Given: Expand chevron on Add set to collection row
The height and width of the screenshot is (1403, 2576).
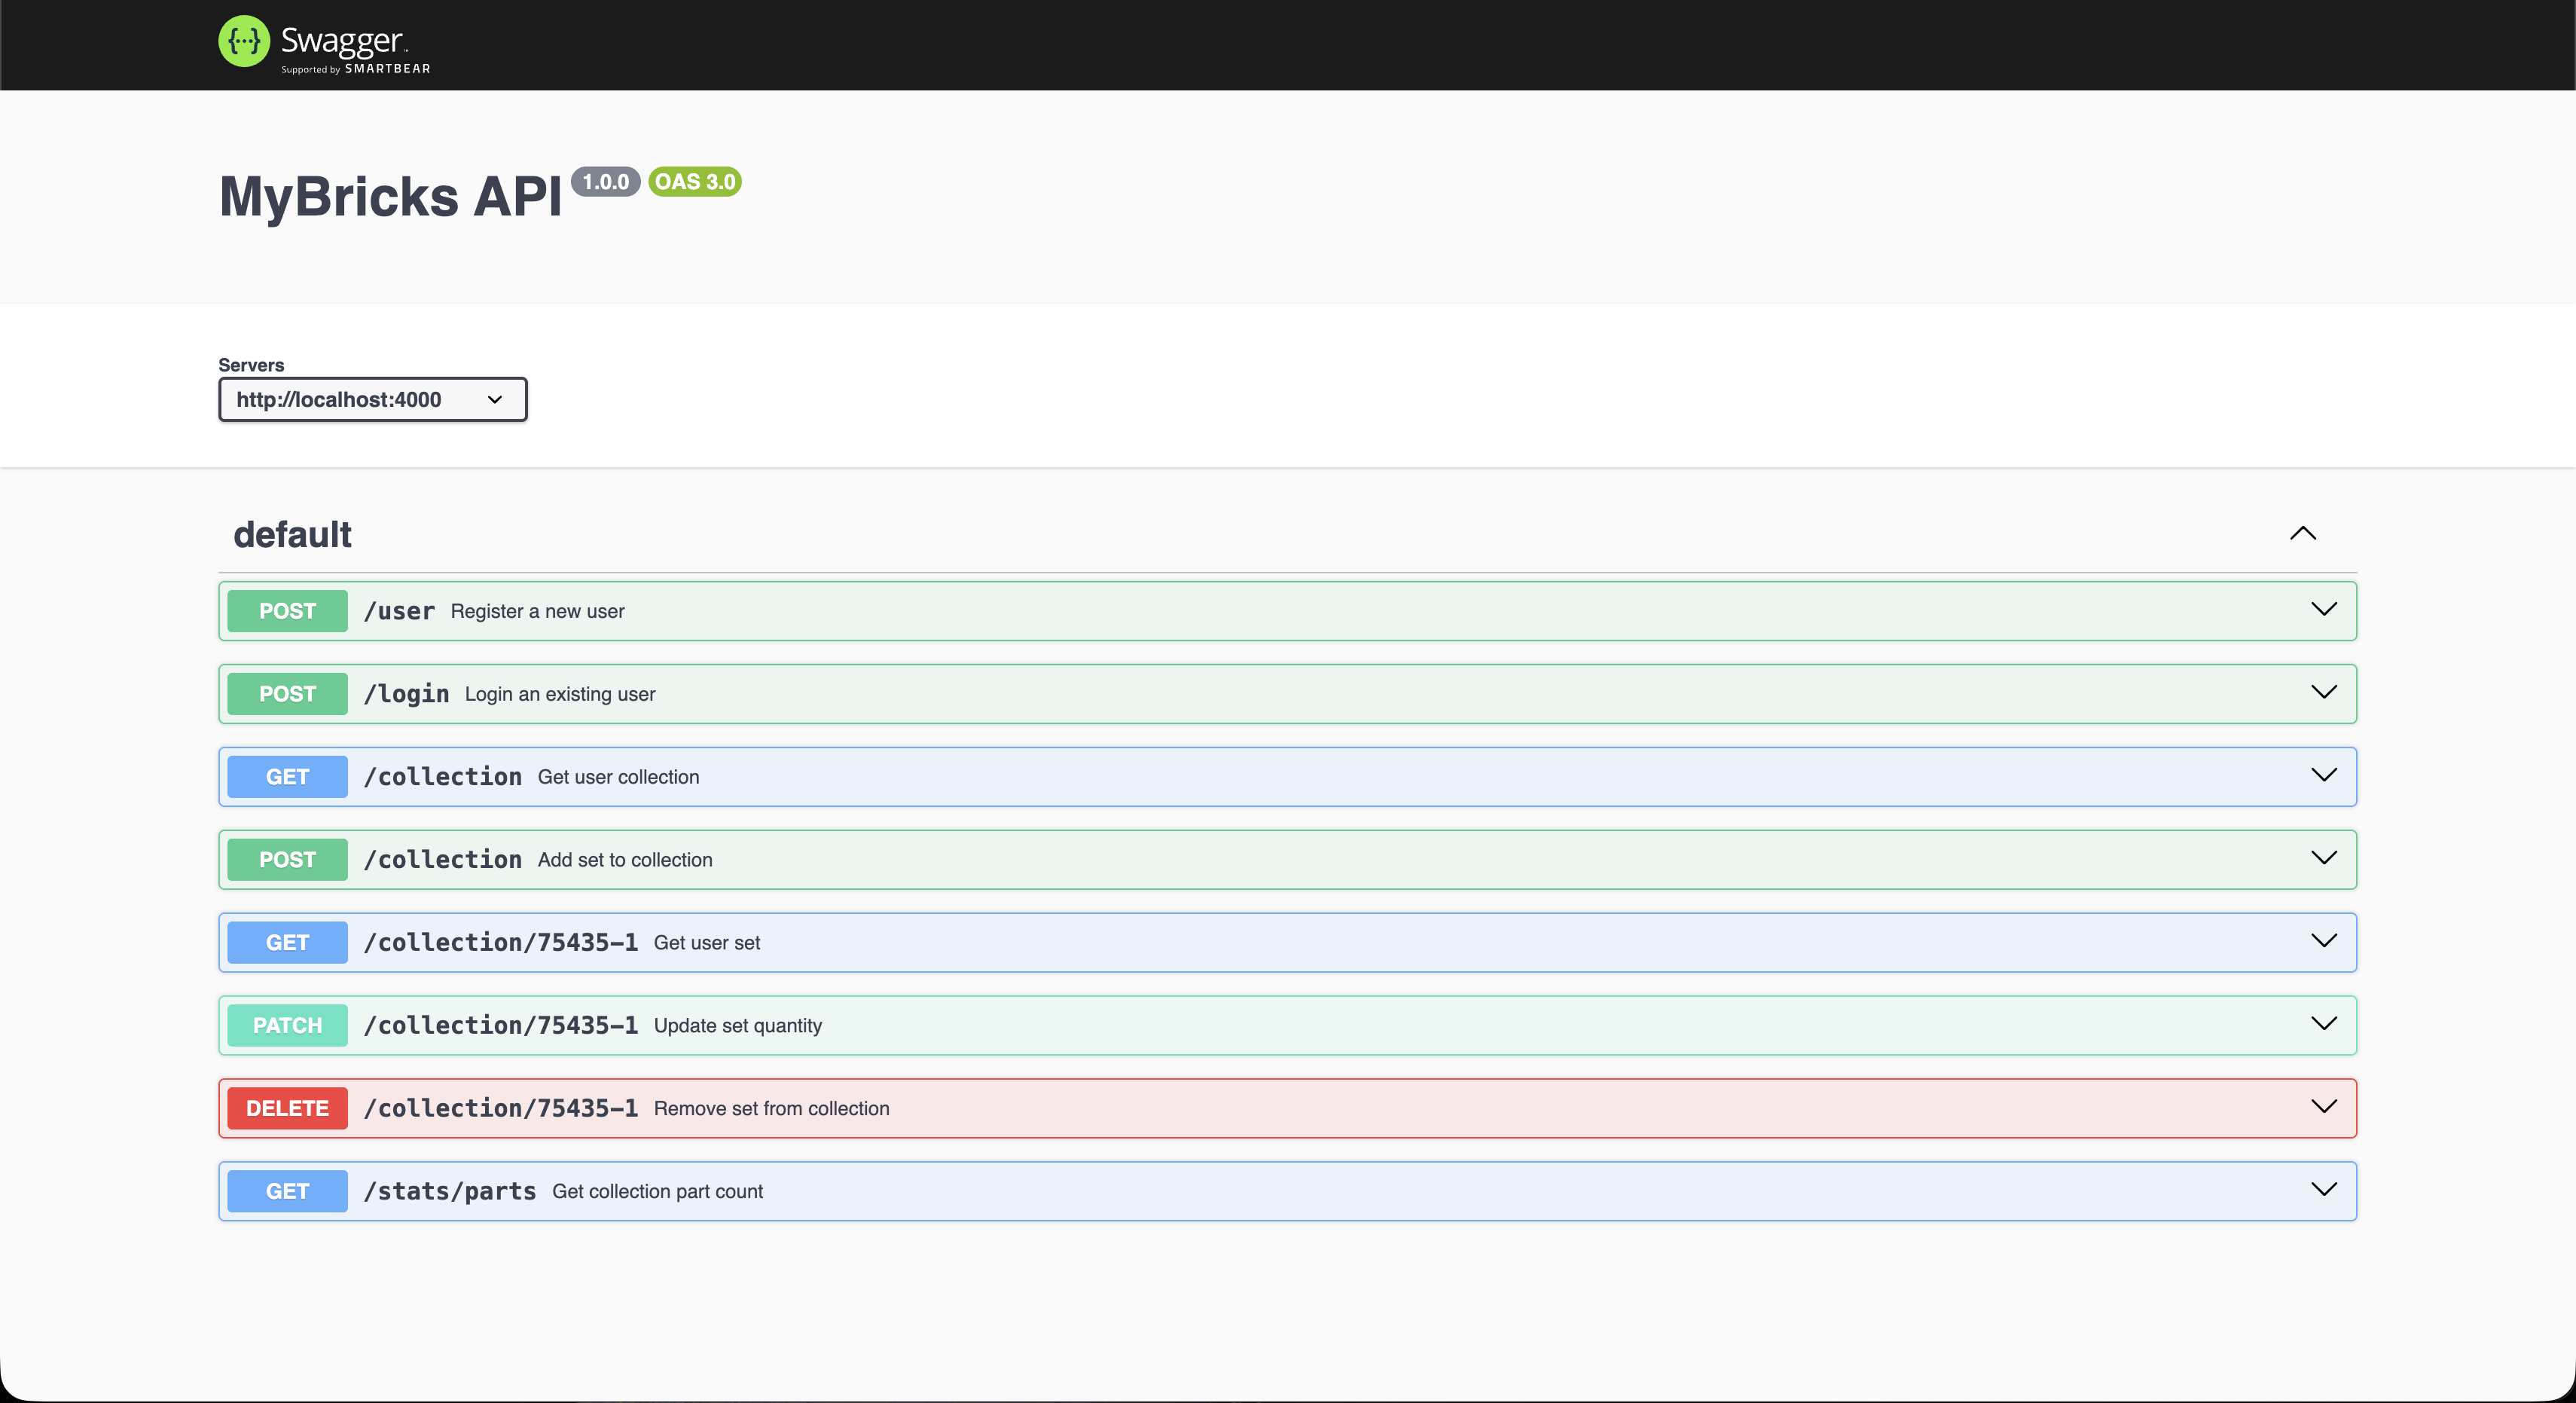Looking at the screenshot, I should 2323,859.
